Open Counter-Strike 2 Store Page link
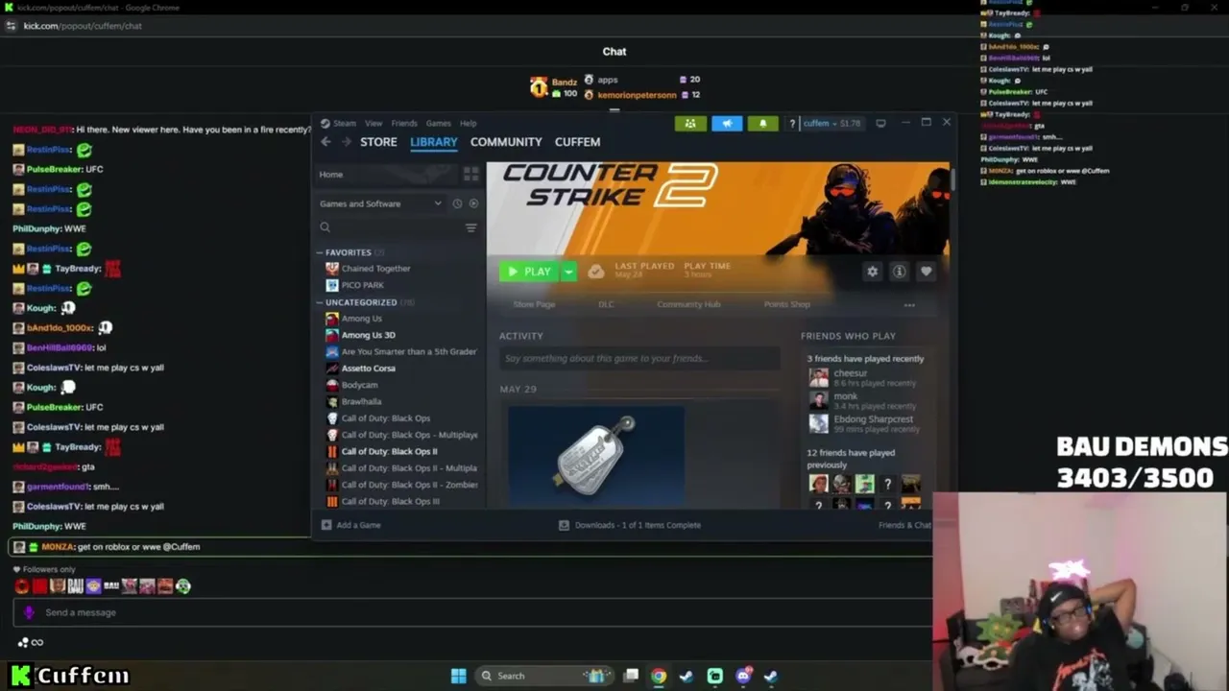Viewport: 1229px width, 691px height. 534,304
